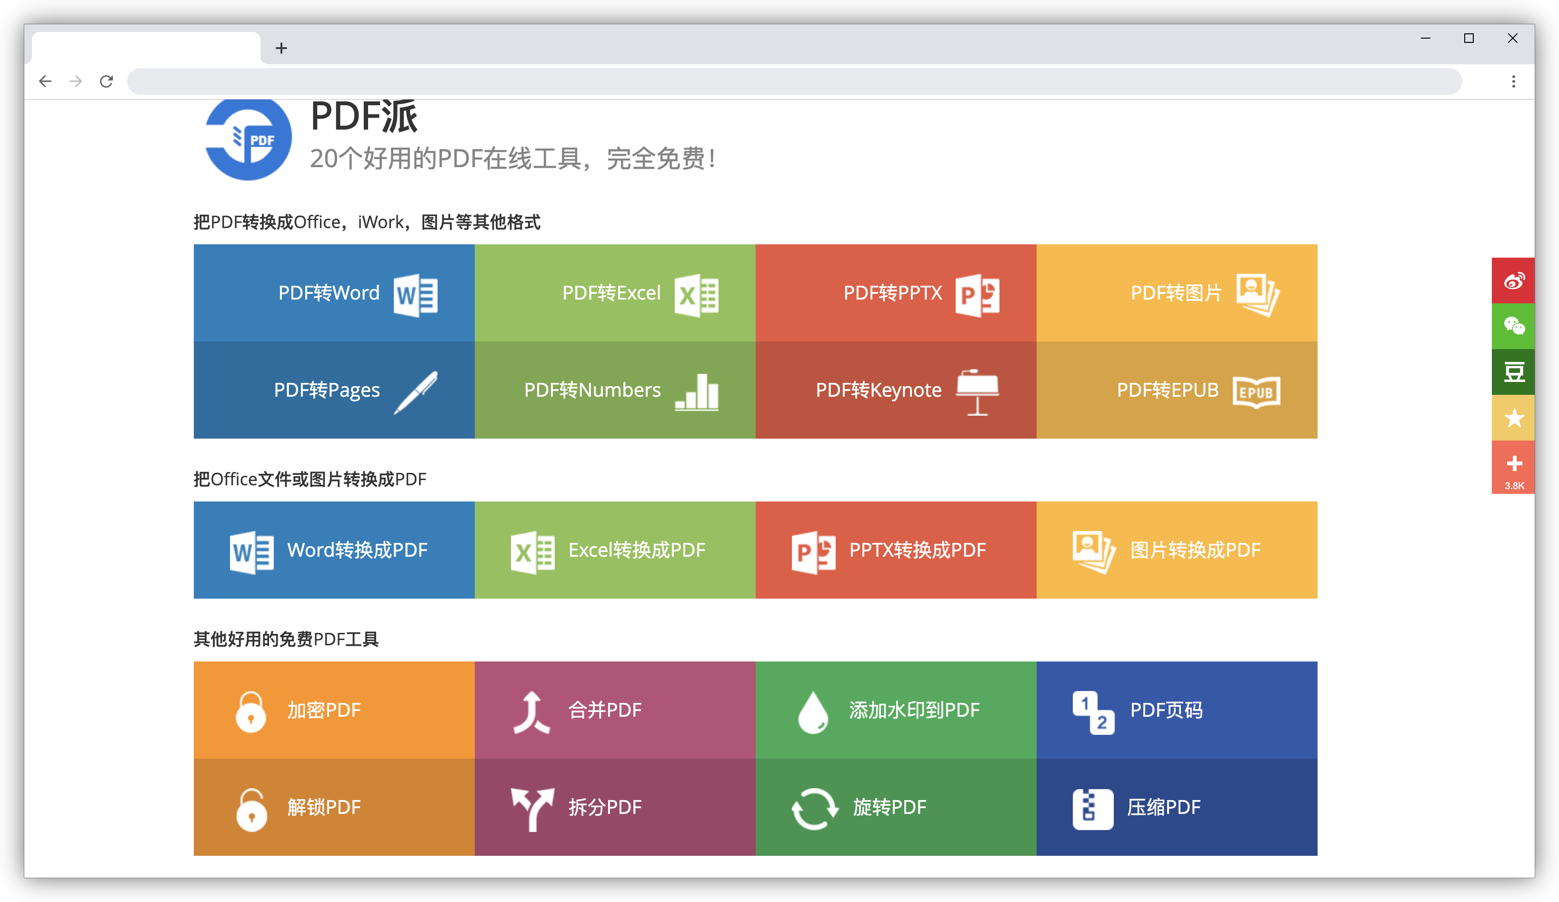Open Word转换成PDF converter
The height and width of the screenshot is (902, 1559).
pos(334,550)
